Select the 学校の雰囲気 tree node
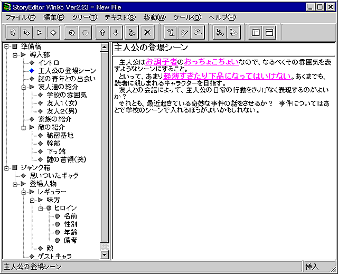Viewport: 338px width, 274px height. (x=67, y=95)
